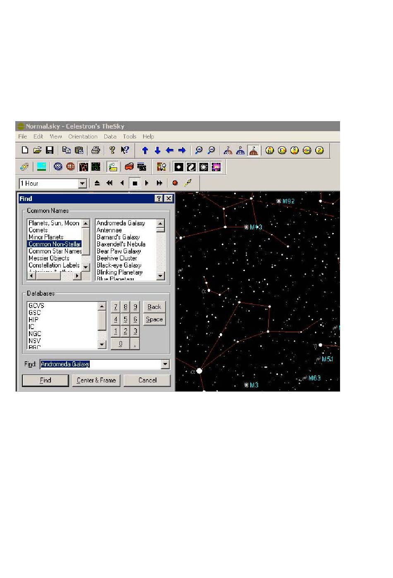Toggle constellation figures icon
Viewport: 393px width, 578px height.
83,167
